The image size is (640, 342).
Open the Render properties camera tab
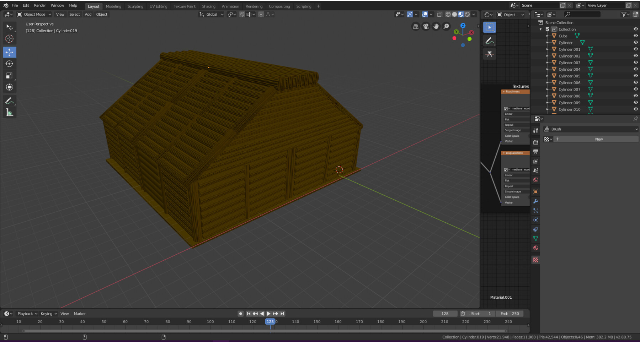[535, 142]
